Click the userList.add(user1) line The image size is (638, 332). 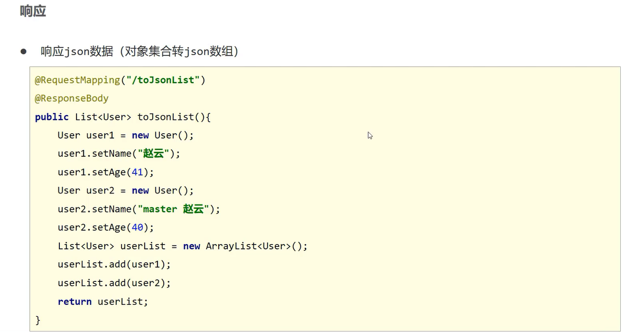point(114,264)
